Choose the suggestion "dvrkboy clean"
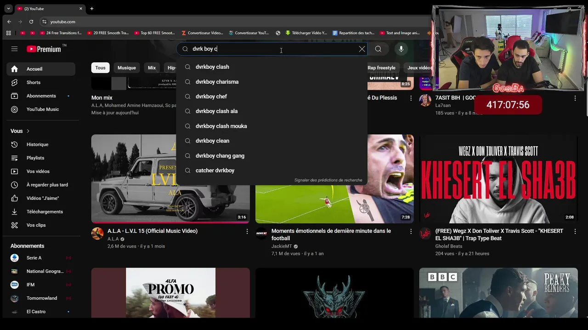Viewport: 588px width, 330px height. 271,141
